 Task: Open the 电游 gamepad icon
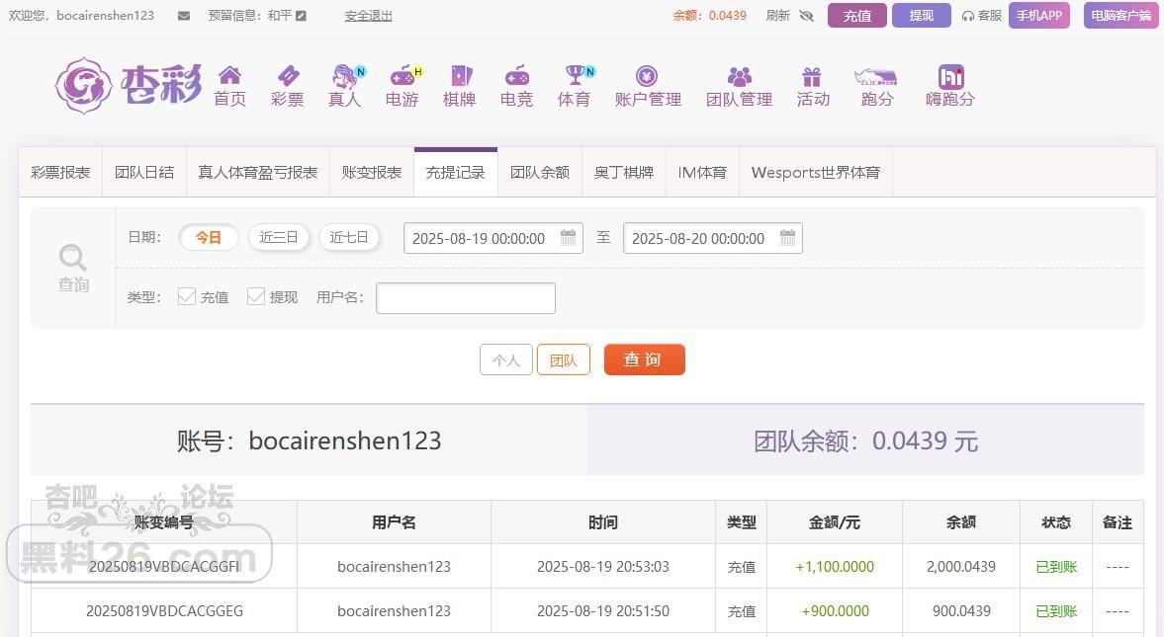pyautogui.click(x=402, y=77)
